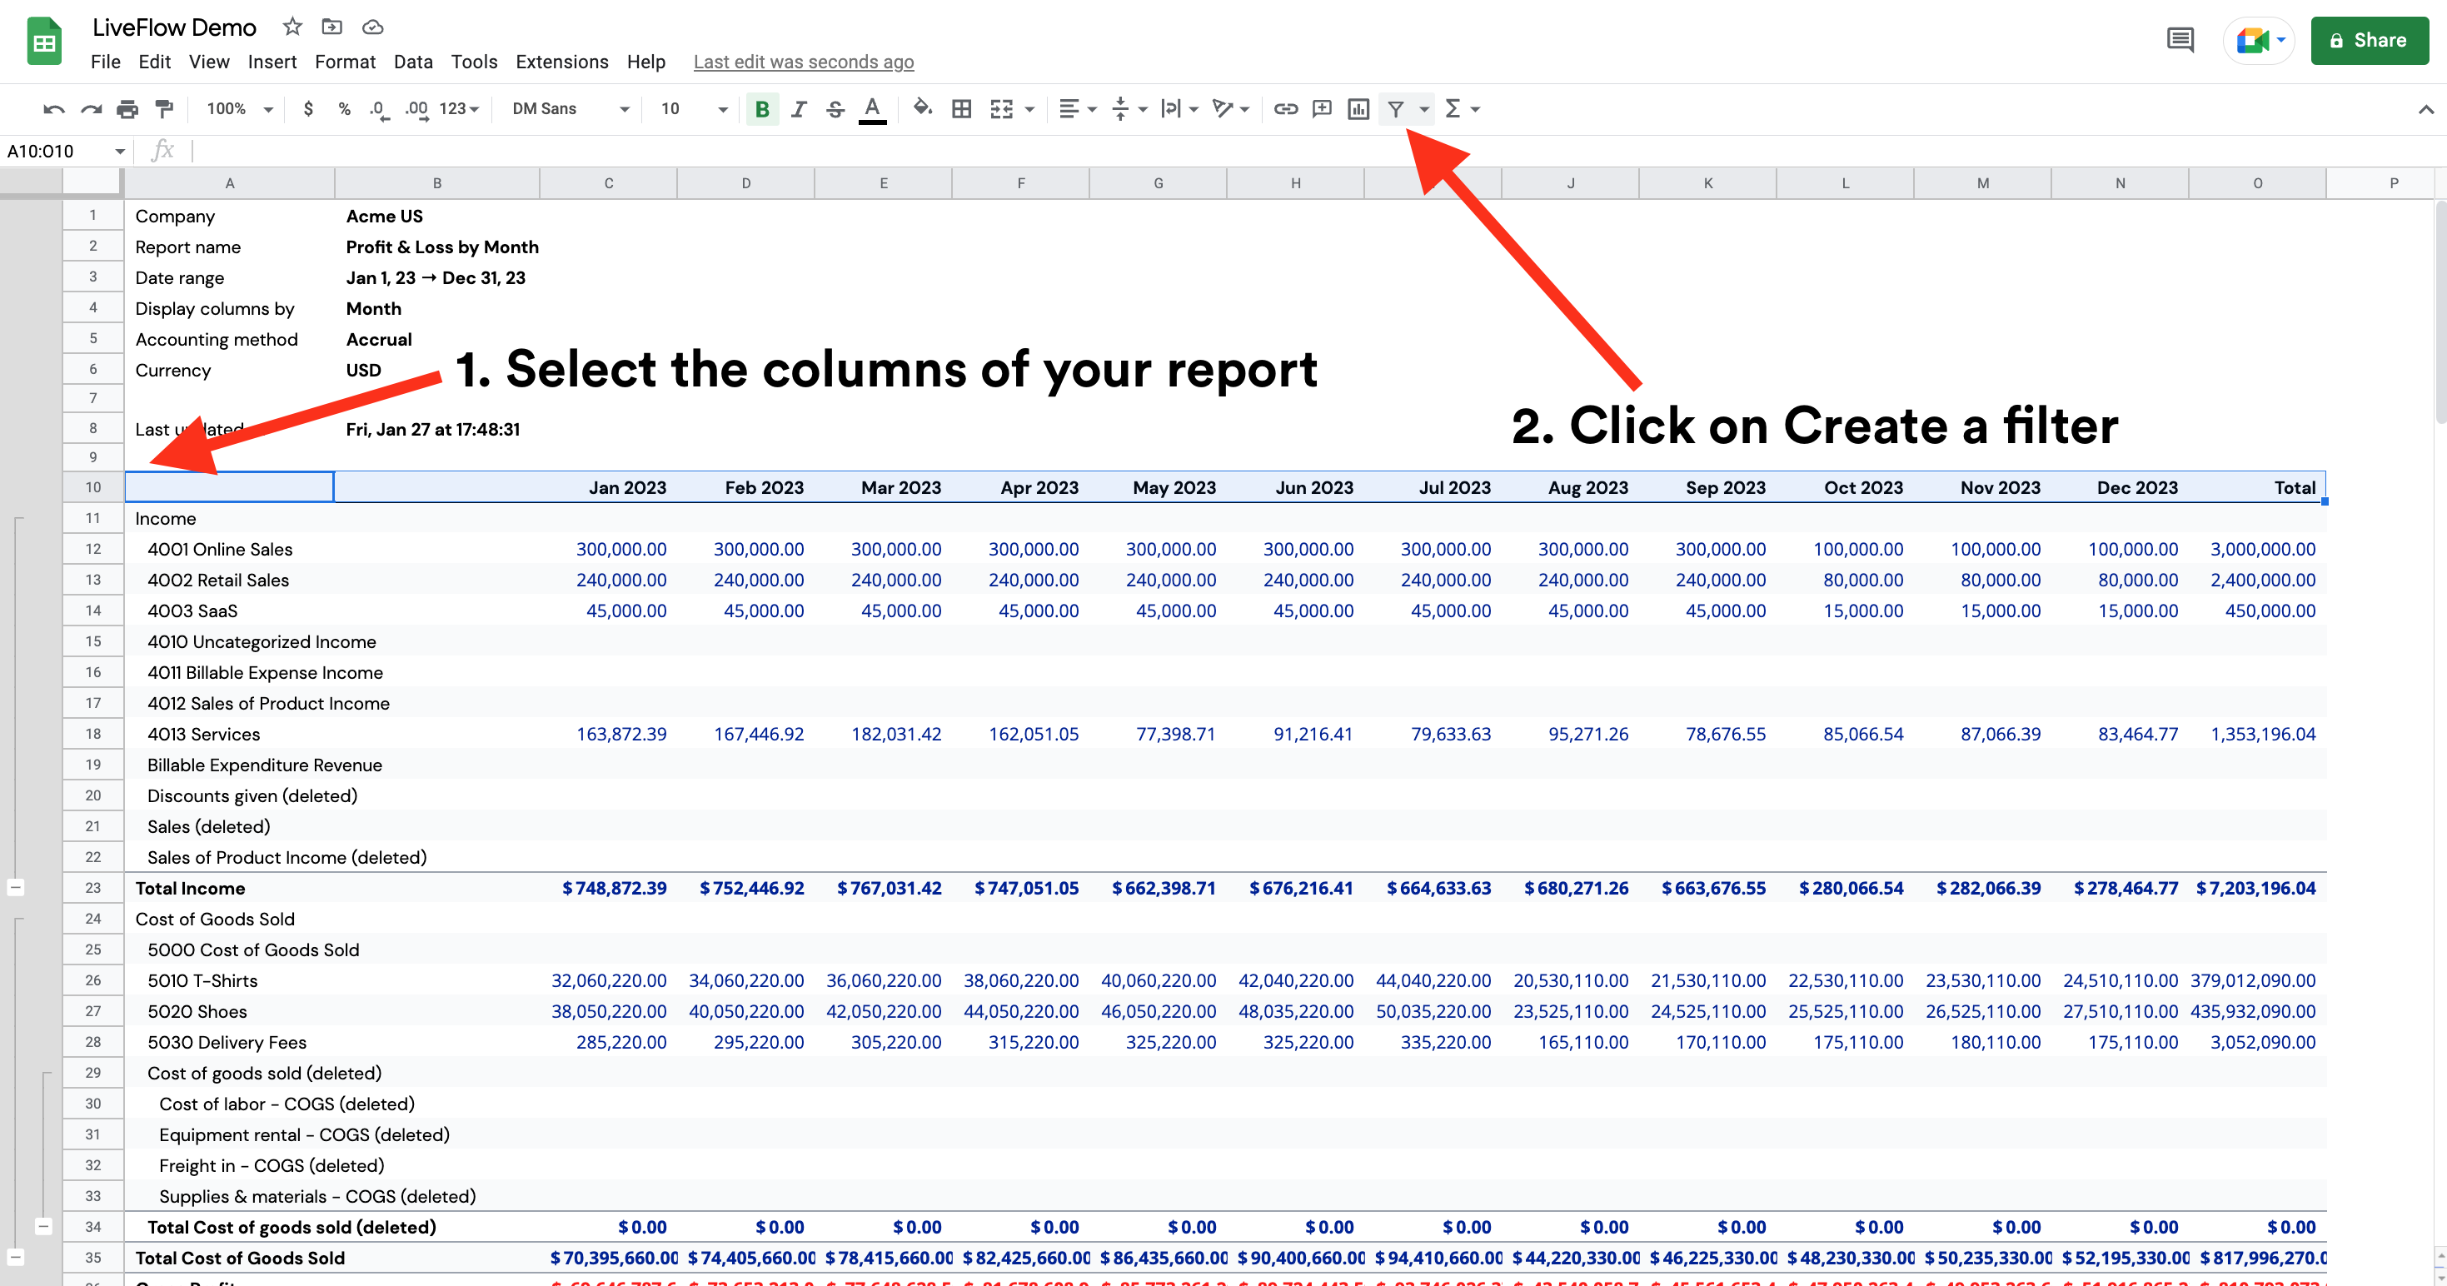This screenshot has width=2447, height=1286.
Task: Open the fill color picker
Action: 922,108
